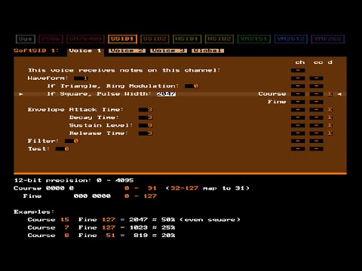Click the Waveform row cc field
Screen dimensions: 362x271
pos(316,78)
